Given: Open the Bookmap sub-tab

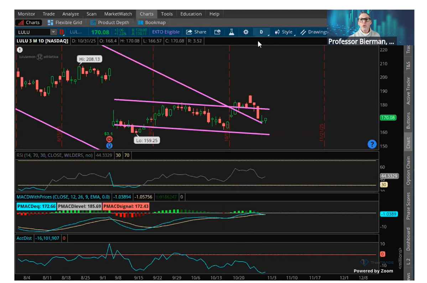Looking at the screenshot, I should click(x=152, y=22).
